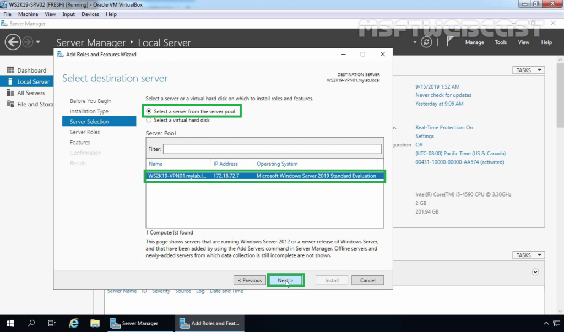
Task: Open the notifications flag icon
Action: click(449, 42)
